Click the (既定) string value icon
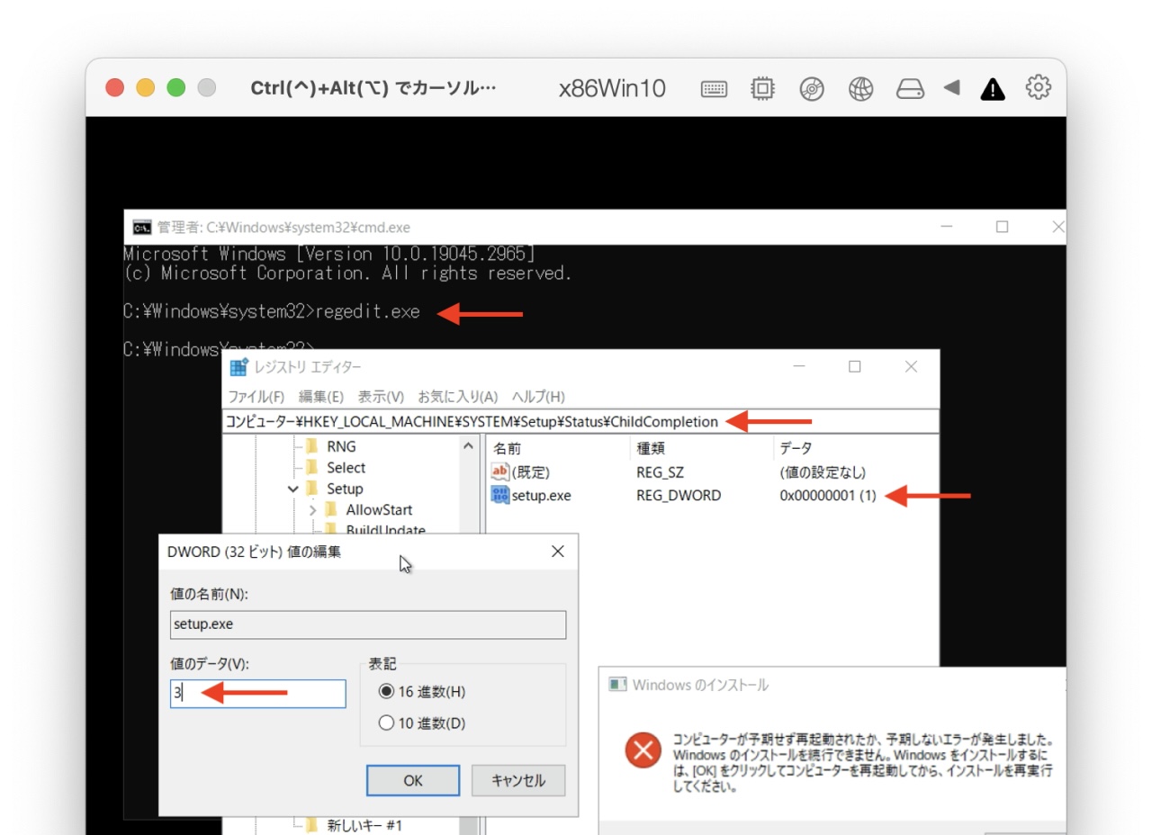1152x835 pixels. tap(500, 471)
